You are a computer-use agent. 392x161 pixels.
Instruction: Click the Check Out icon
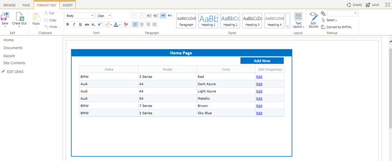[x=19, y=17]
